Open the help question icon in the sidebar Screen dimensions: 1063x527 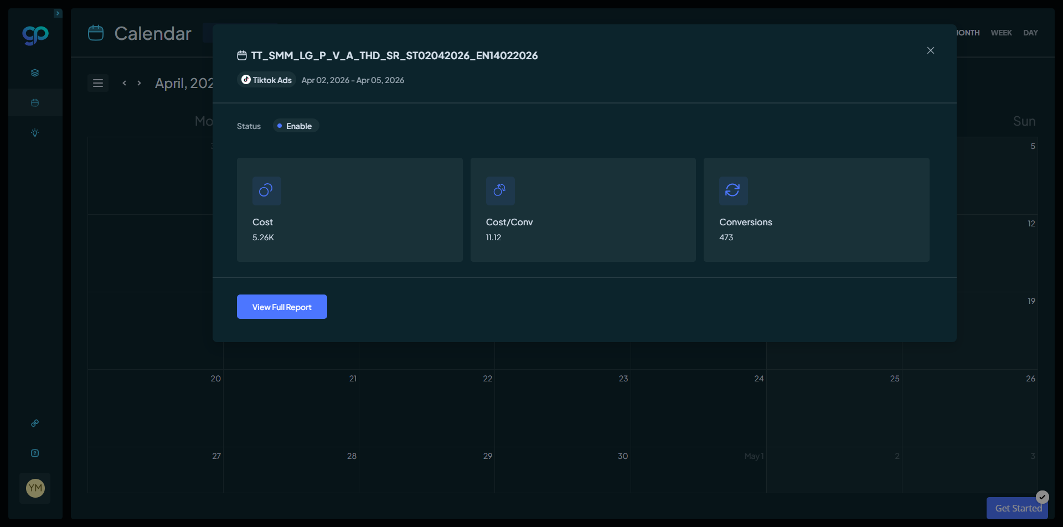tap(35, 453)
